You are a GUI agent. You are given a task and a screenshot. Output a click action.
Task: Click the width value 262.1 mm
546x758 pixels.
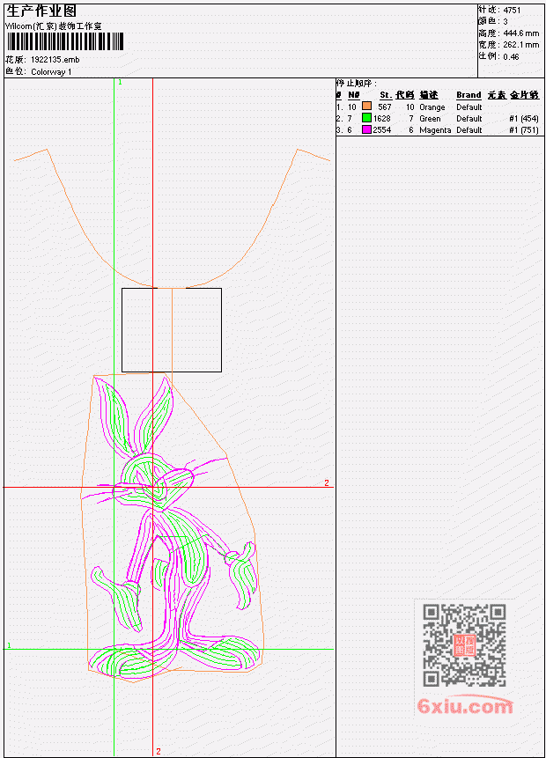pos(520,45)
